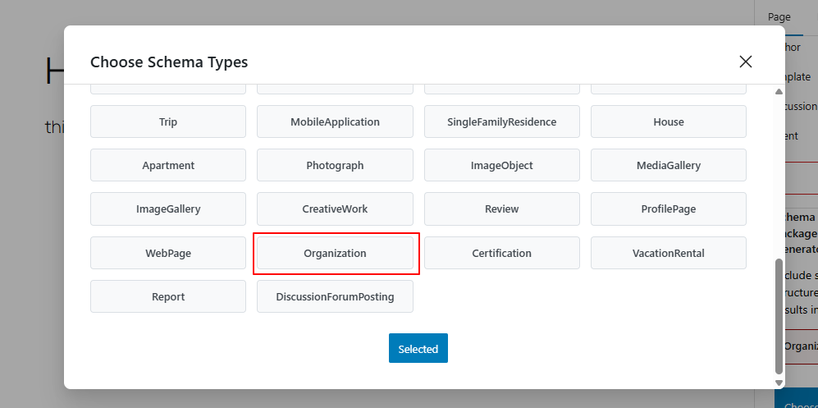
Task: Select the WebPage schema type
Action: tap(168, 253)
